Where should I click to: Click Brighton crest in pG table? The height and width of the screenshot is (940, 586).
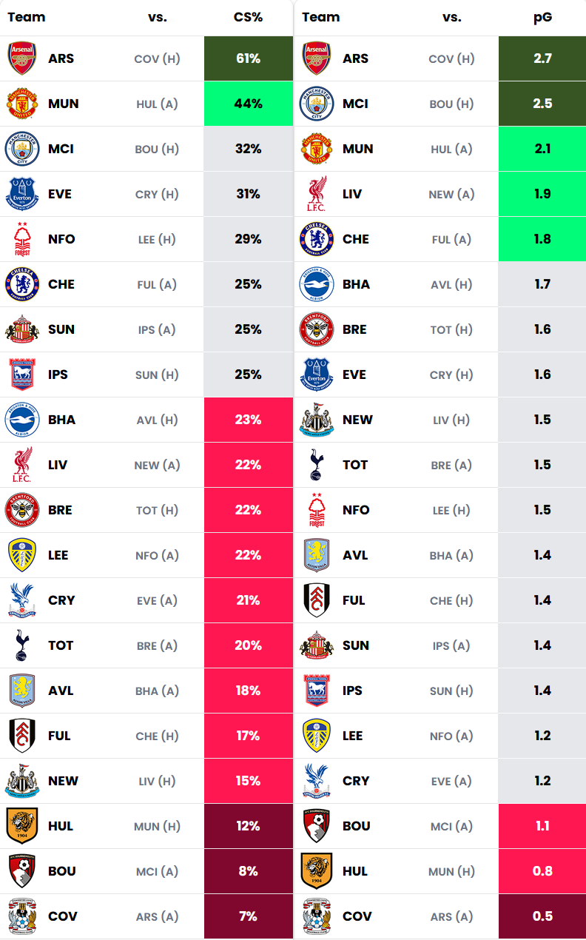317,284
